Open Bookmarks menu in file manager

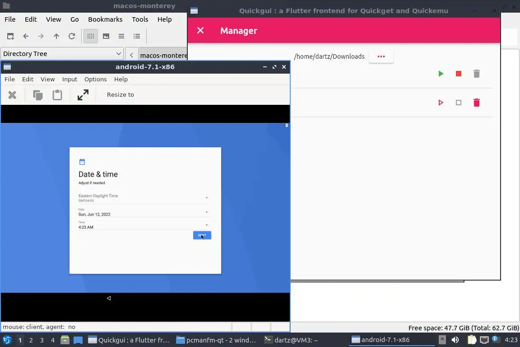[x=105, y=19]
